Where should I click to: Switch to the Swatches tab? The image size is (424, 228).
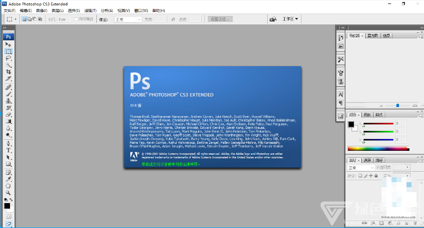(x=367, y=115)
